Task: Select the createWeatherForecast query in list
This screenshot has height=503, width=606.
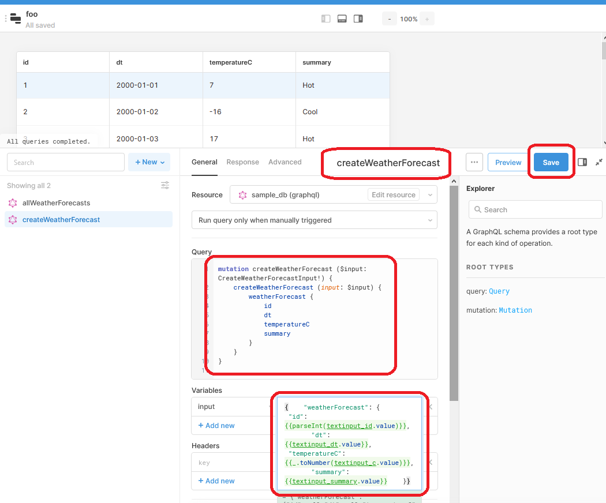Action: [88, 219]
